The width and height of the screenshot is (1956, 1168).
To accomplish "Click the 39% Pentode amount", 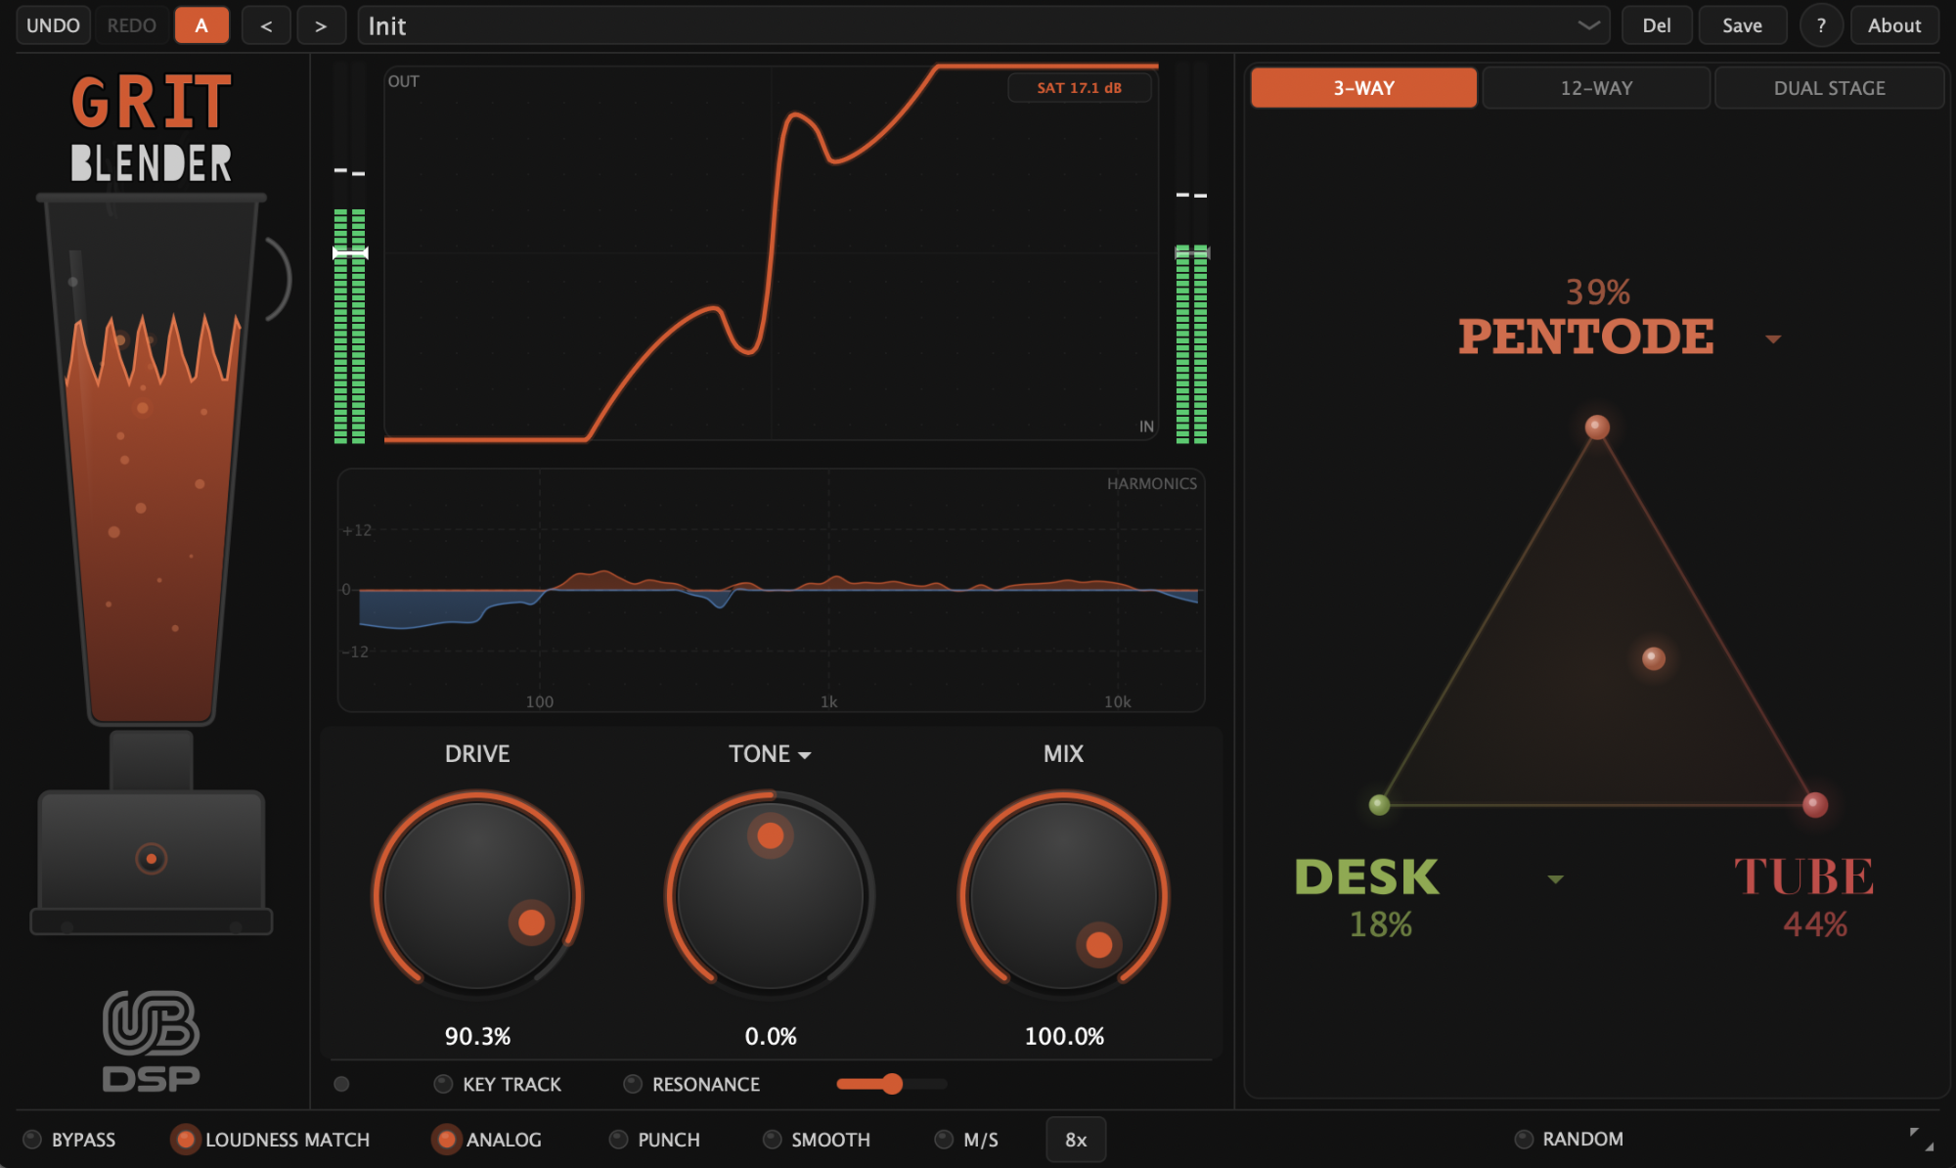I will pos(1598,292).
